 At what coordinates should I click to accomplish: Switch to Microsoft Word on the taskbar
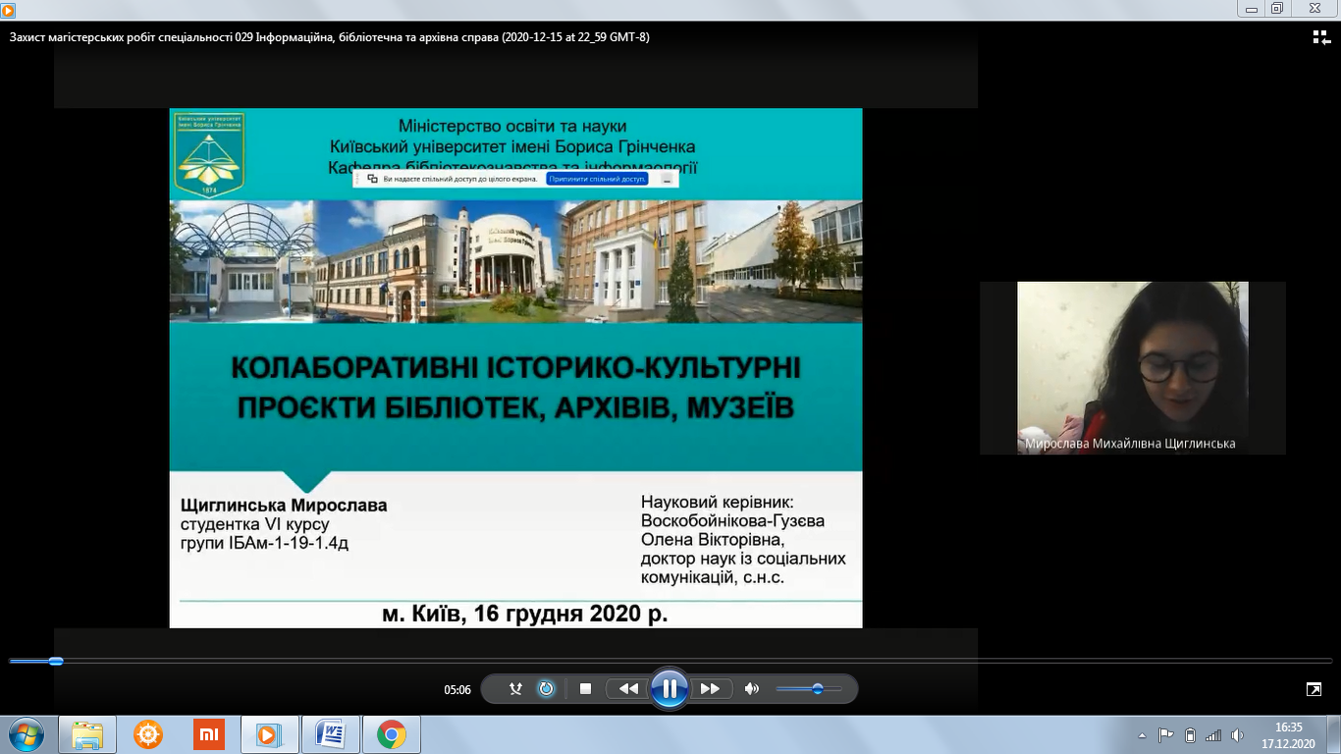click(330, 734)
